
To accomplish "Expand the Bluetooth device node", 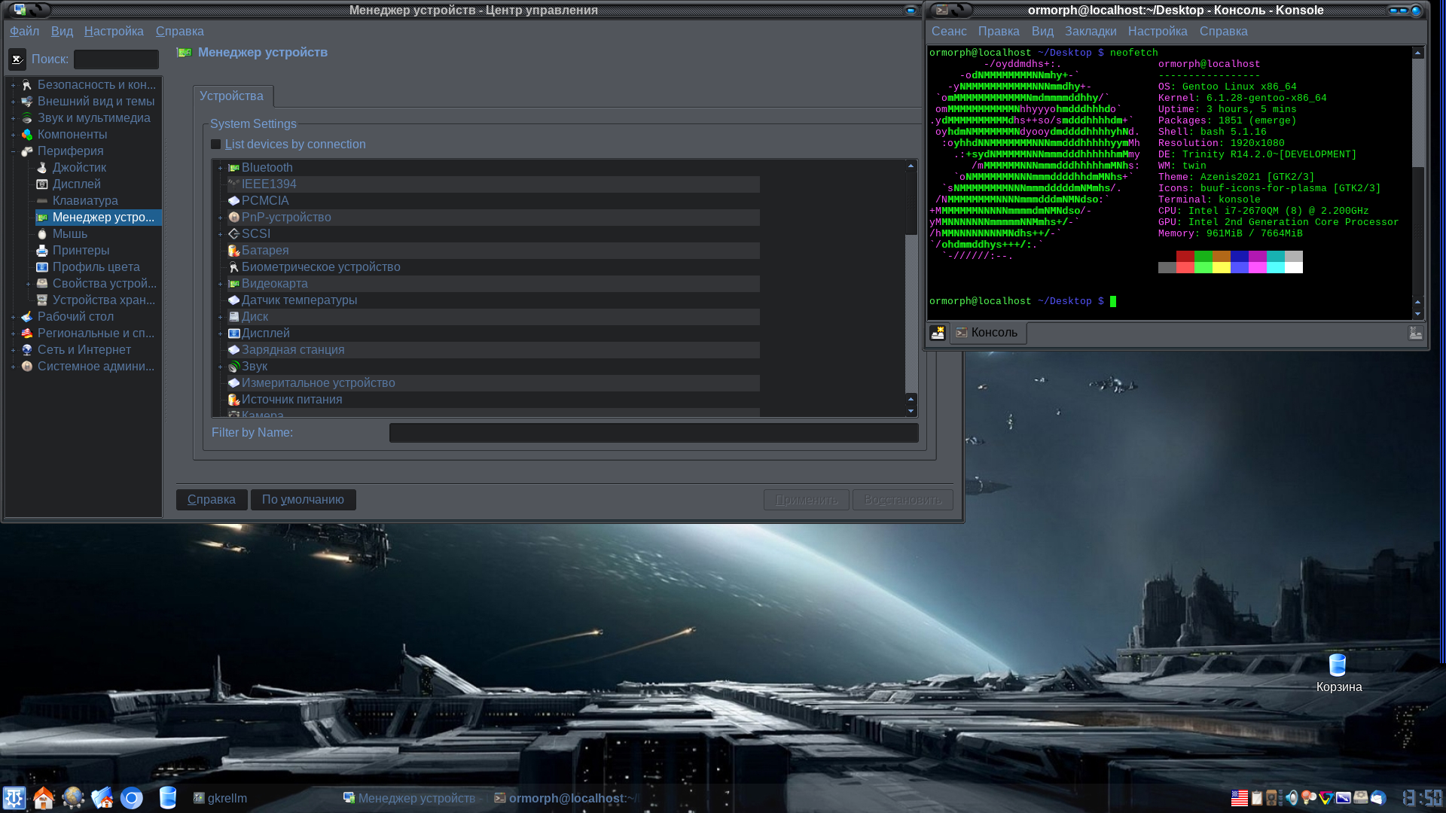I will point(220,168).
